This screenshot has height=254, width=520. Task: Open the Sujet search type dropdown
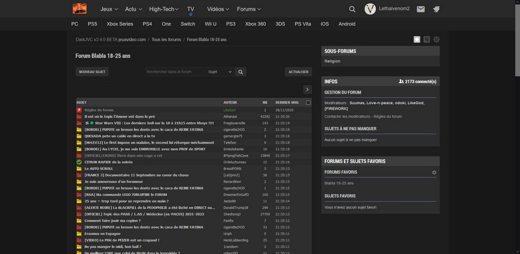(x=219, y=72)
